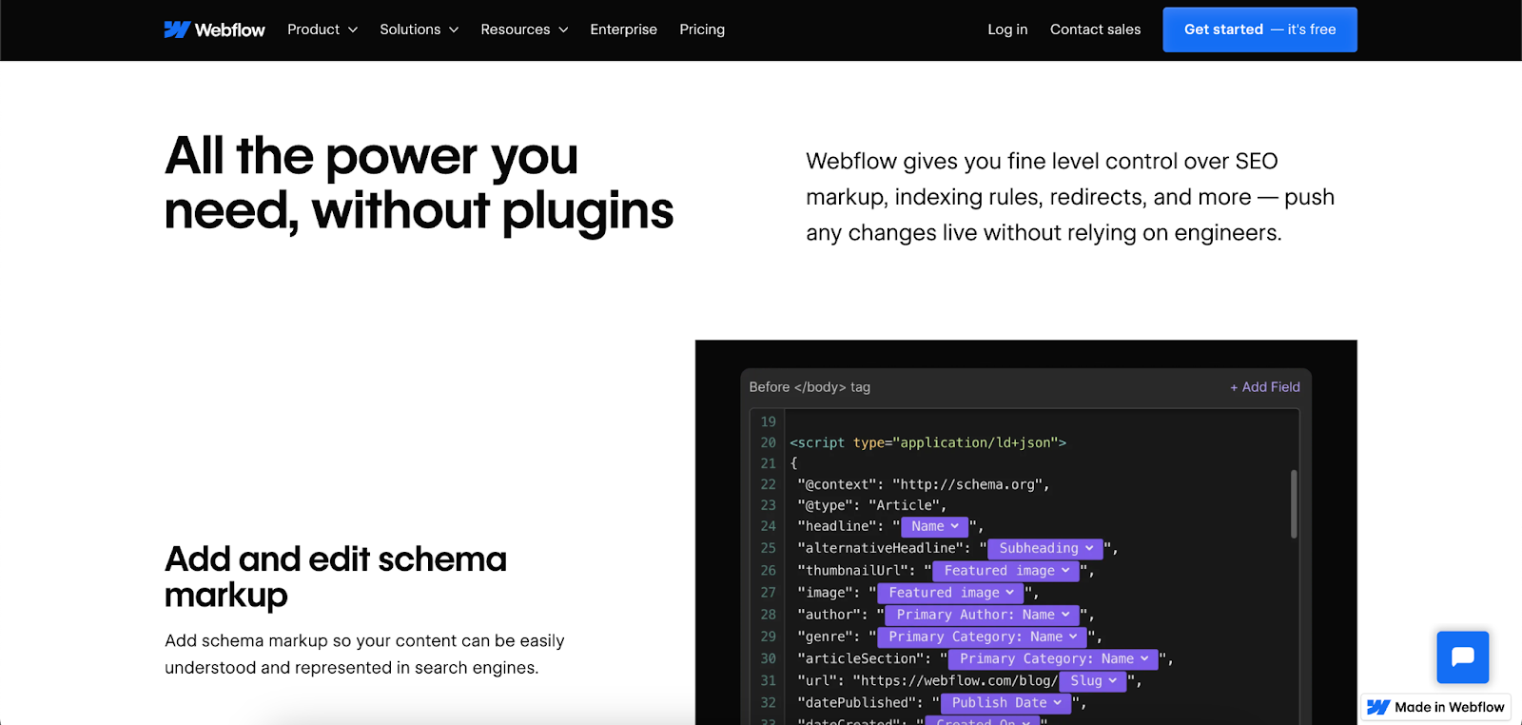
Task: Click the Made in Webflow badge
Action: point(1435,707)
